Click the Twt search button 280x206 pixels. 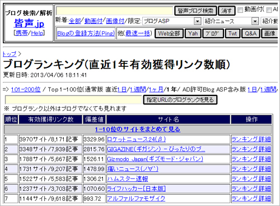(x=232, y=34)
